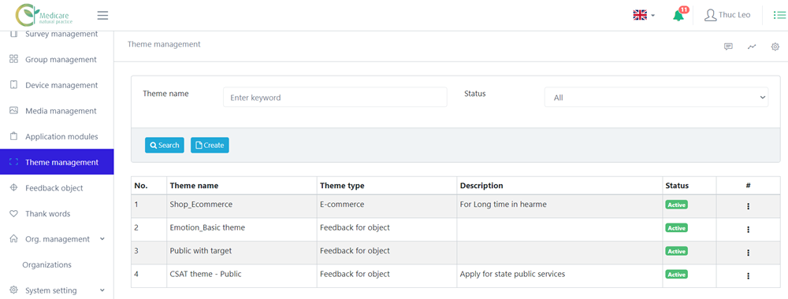
Task: Click the Status column header
Action: 689,186
